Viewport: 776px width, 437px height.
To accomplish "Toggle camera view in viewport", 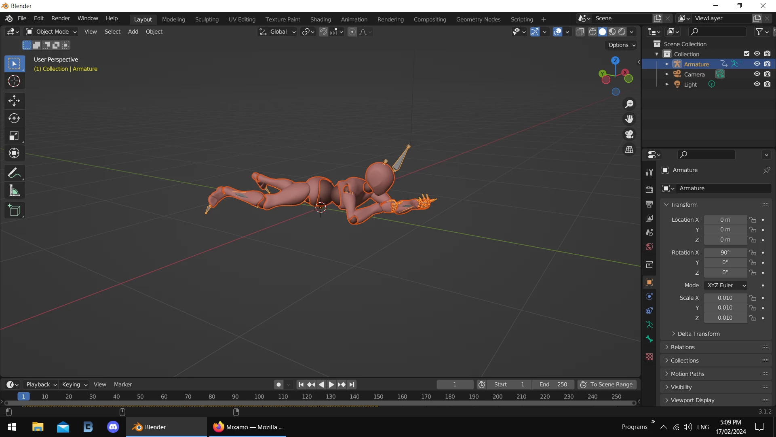I will (629, 134).
